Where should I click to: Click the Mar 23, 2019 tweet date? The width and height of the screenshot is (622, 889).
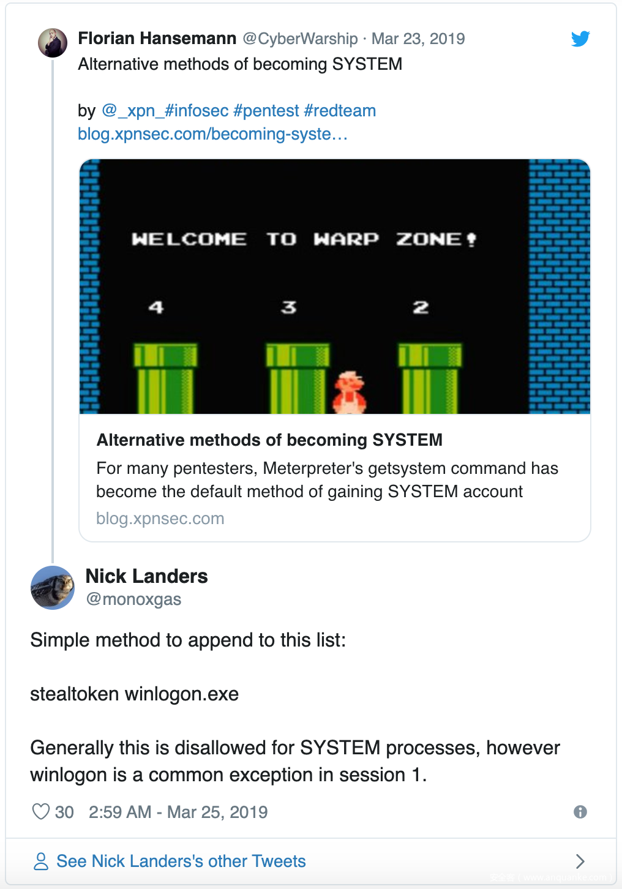tap(418, 39)
